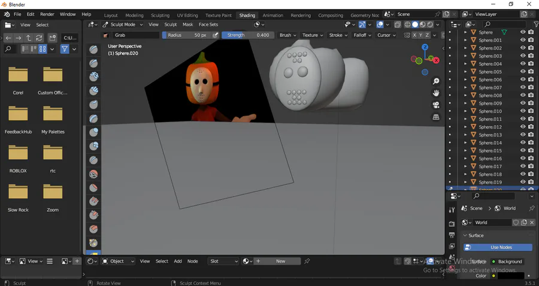Pin the shader editor material slot
539x286 pixels.
pyautogui.click(x=307, y=261)
